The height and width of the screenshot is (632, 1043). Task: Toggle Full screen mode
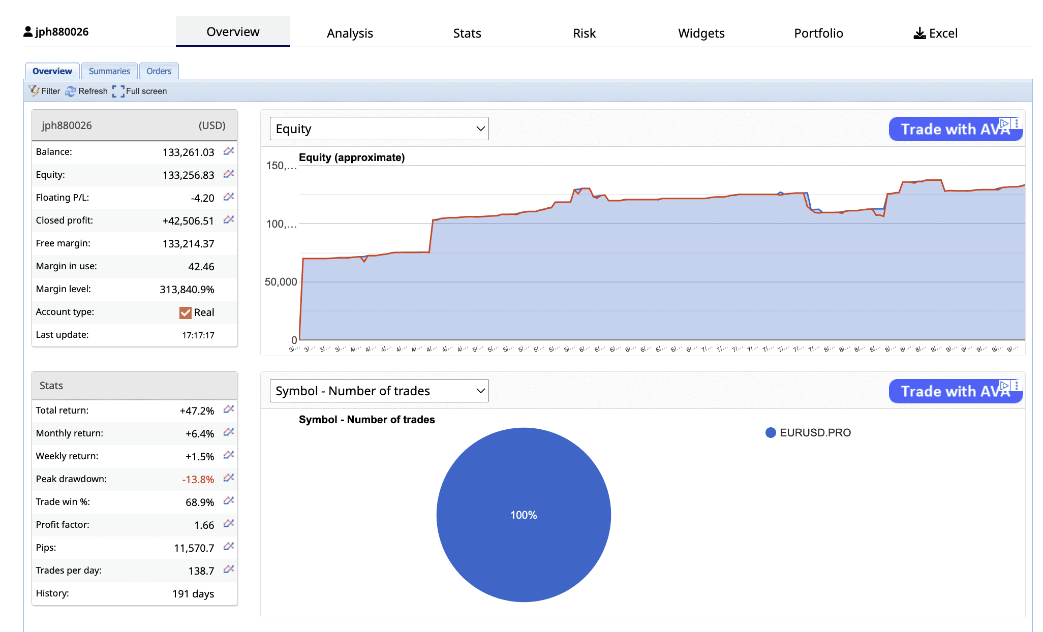pyautogui.click(x=118, y=91)
